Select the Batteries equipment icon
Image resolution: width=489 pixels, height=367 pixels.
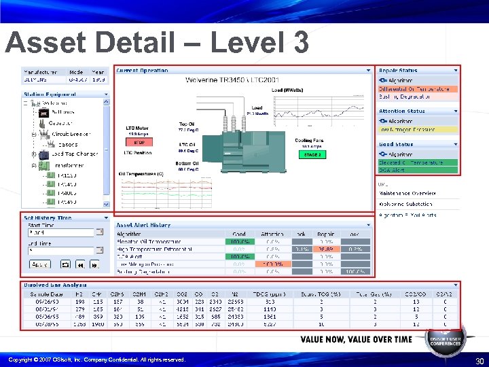pos(43,113)
